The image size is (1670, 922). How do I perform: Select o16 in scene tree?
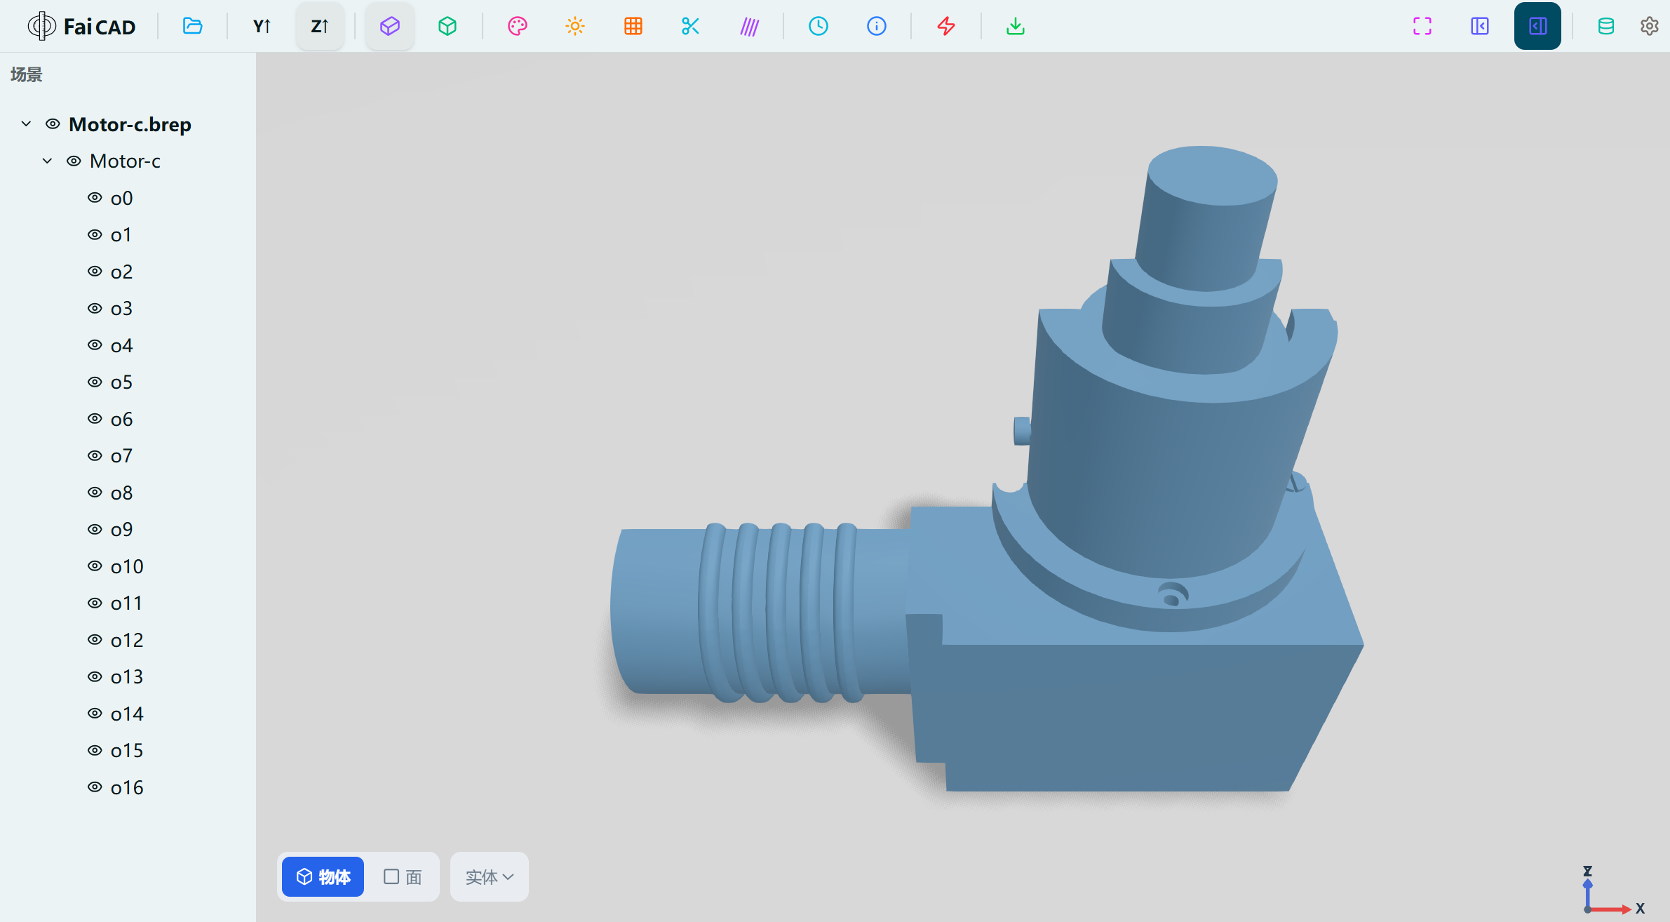(x=127, y=787)
